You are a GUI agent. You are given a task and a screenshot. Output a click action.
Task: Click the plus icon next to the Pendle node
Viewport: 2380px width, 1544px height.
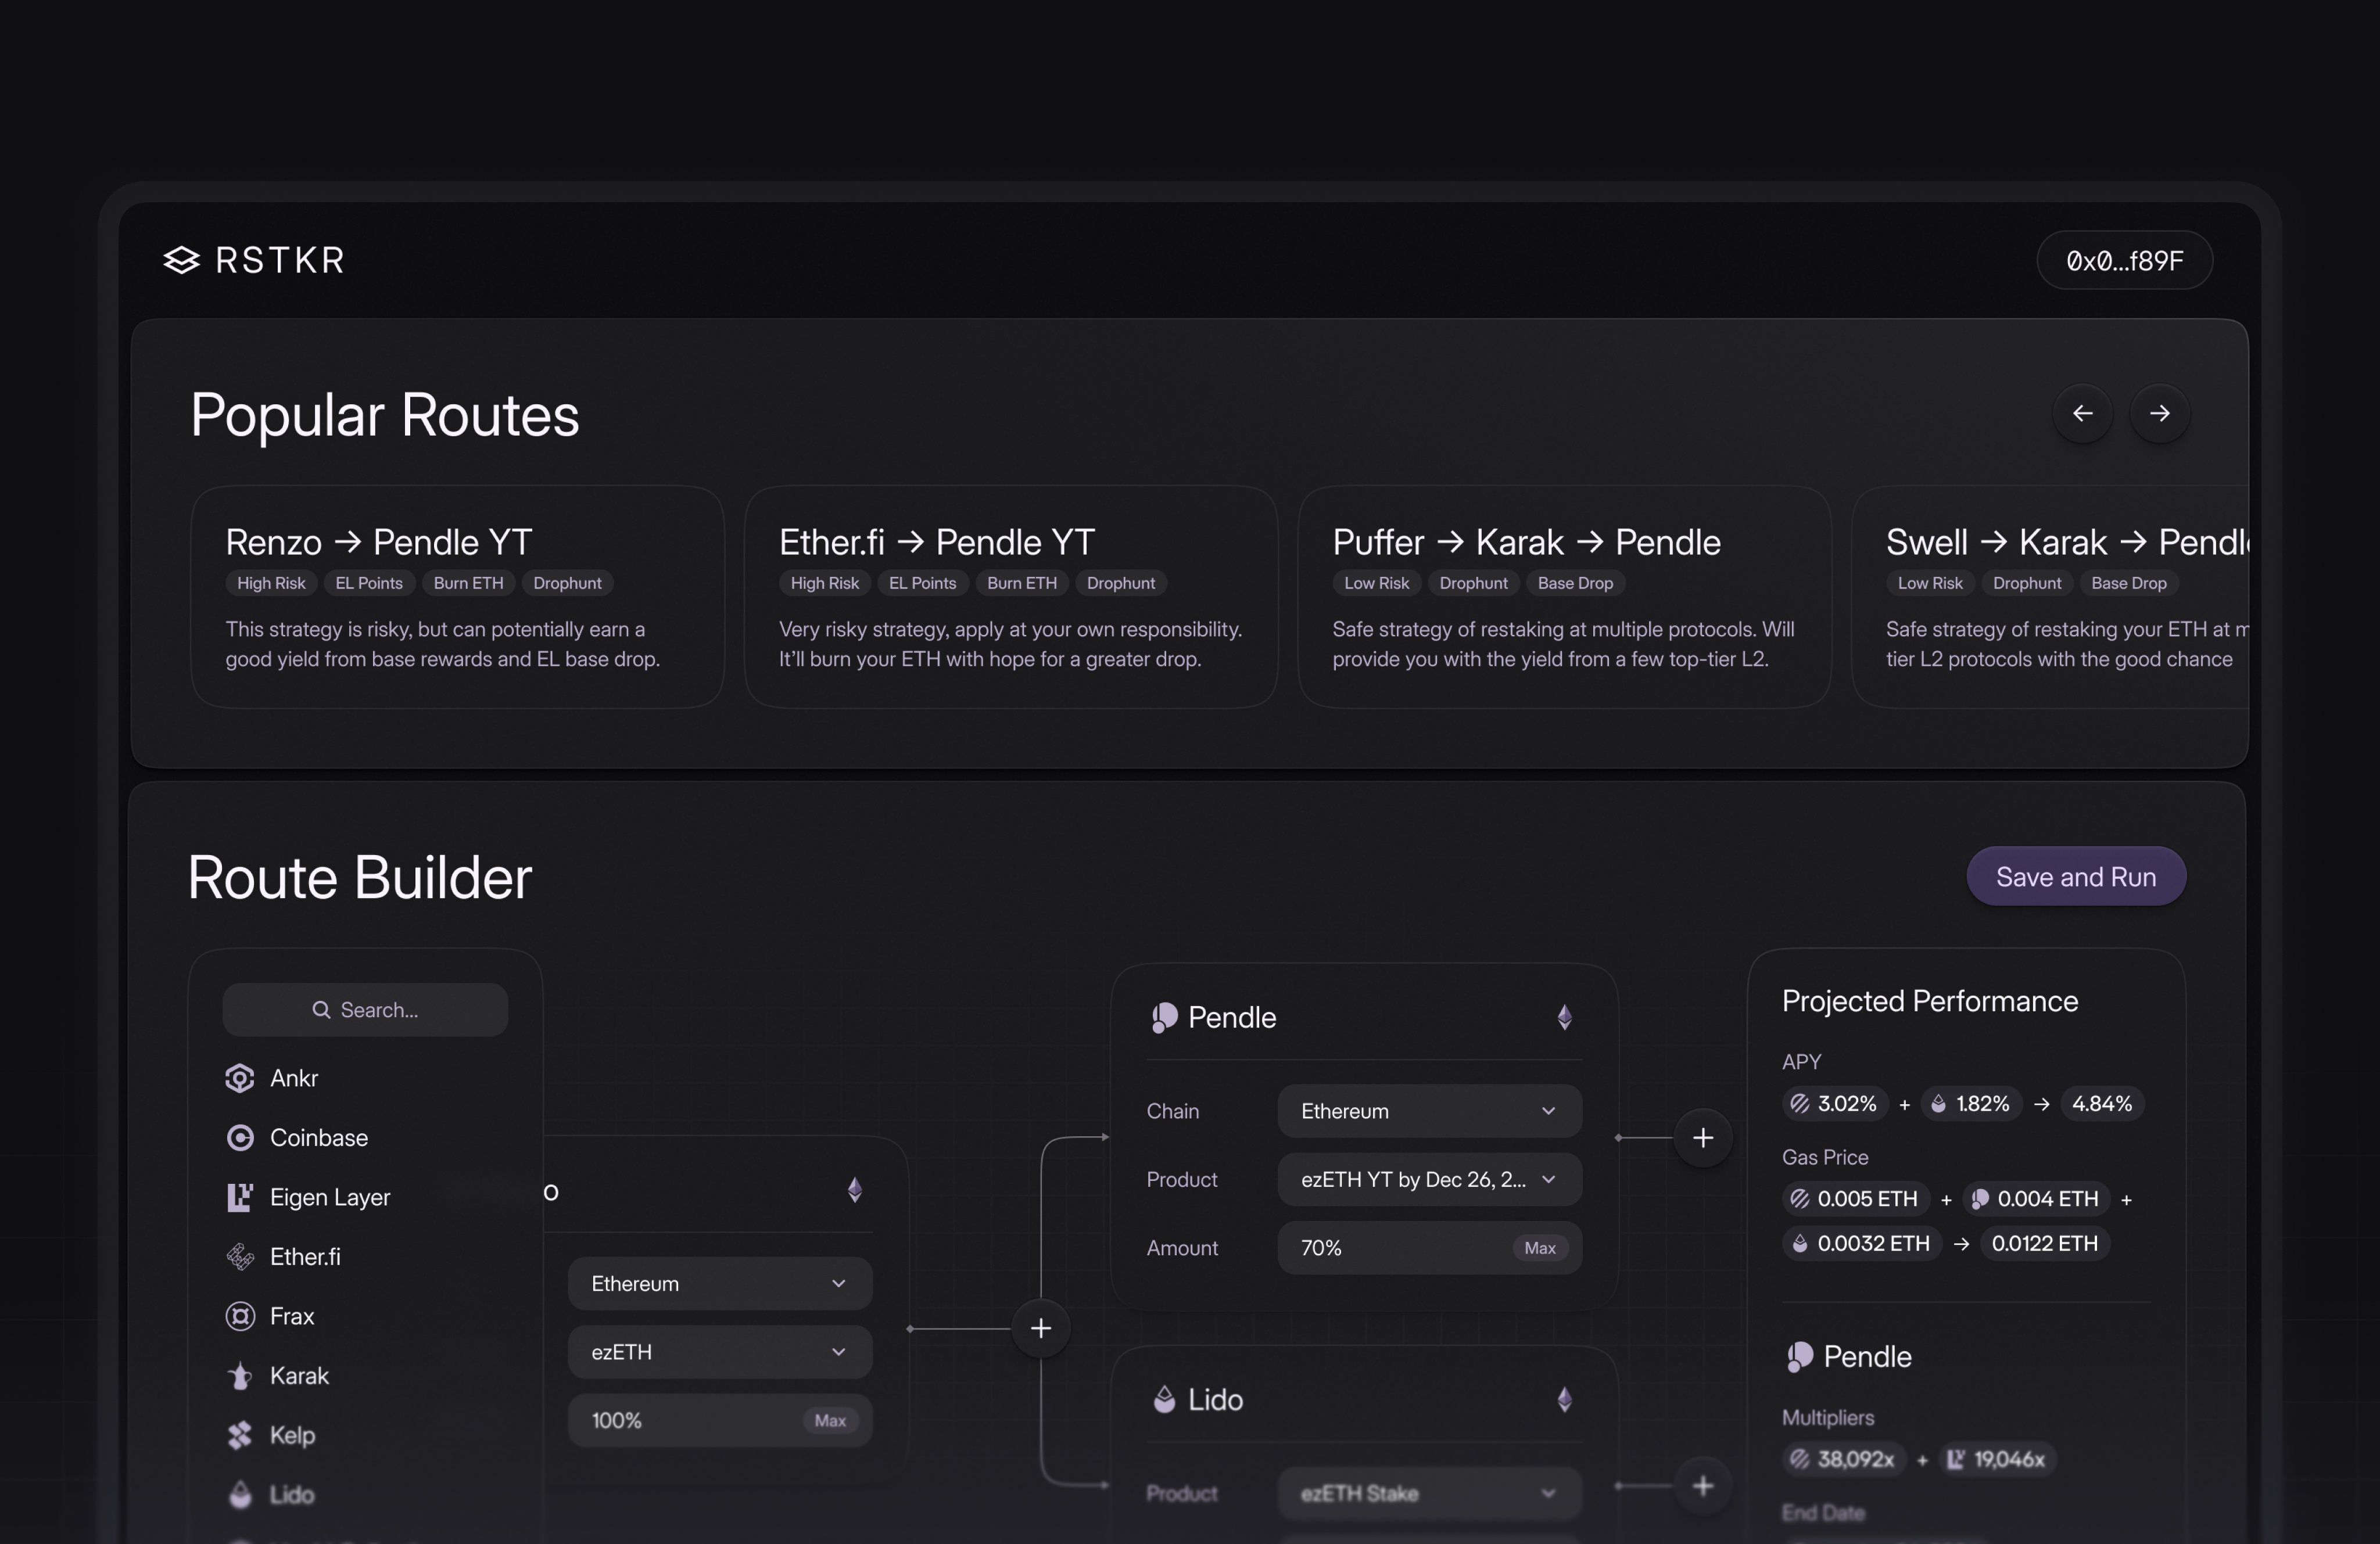(x=1703, y=1137)
